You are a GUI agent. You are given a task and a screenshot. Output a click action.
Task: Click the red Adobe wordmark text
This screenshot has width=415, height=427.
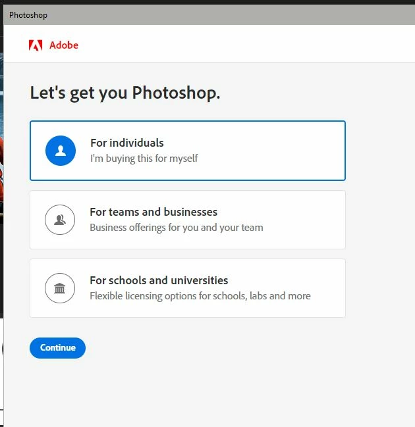pyautogui.click(x=64, y=45)
